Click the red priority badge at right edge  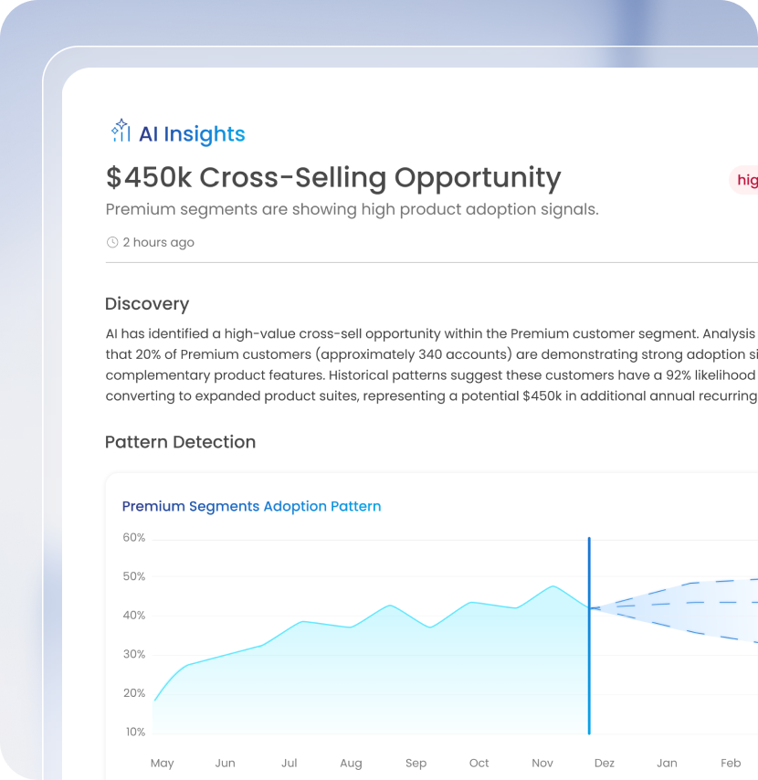tap(744, 180)
